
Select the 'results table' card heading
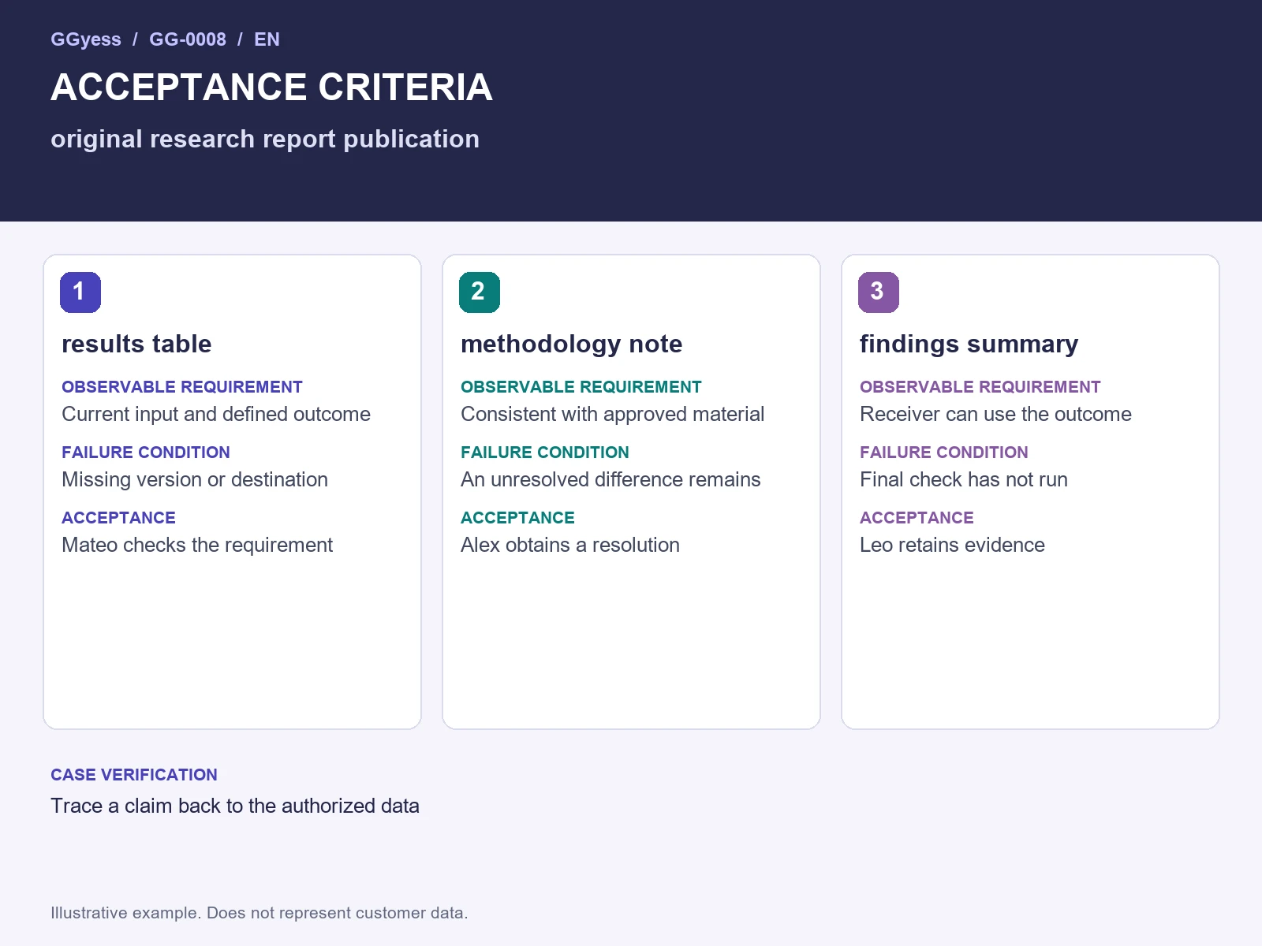136,344
